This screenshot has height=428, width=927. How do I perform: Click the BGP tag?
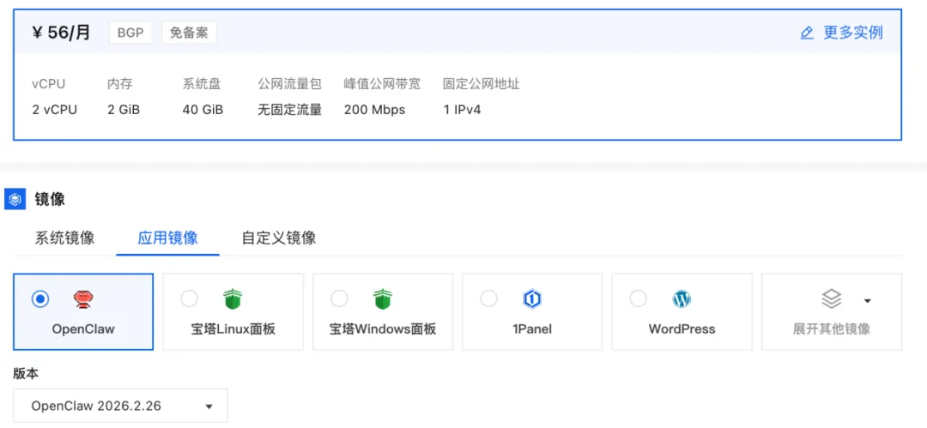click(x=130, y=33)
